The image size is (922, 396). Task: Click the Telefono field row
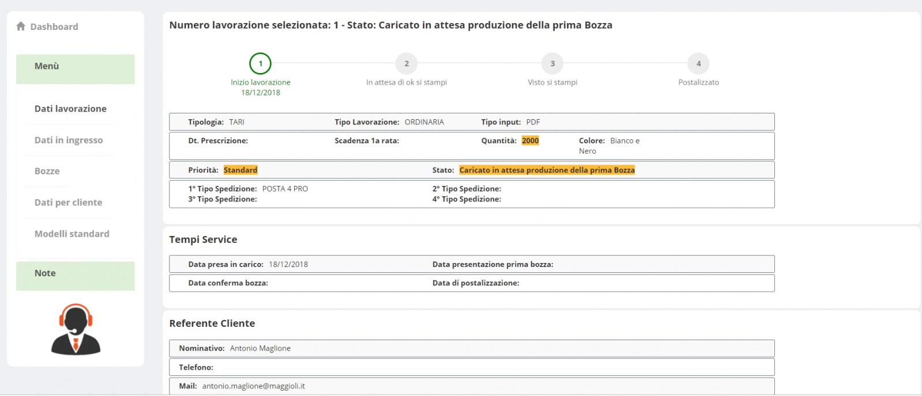(x=471, y=367)
